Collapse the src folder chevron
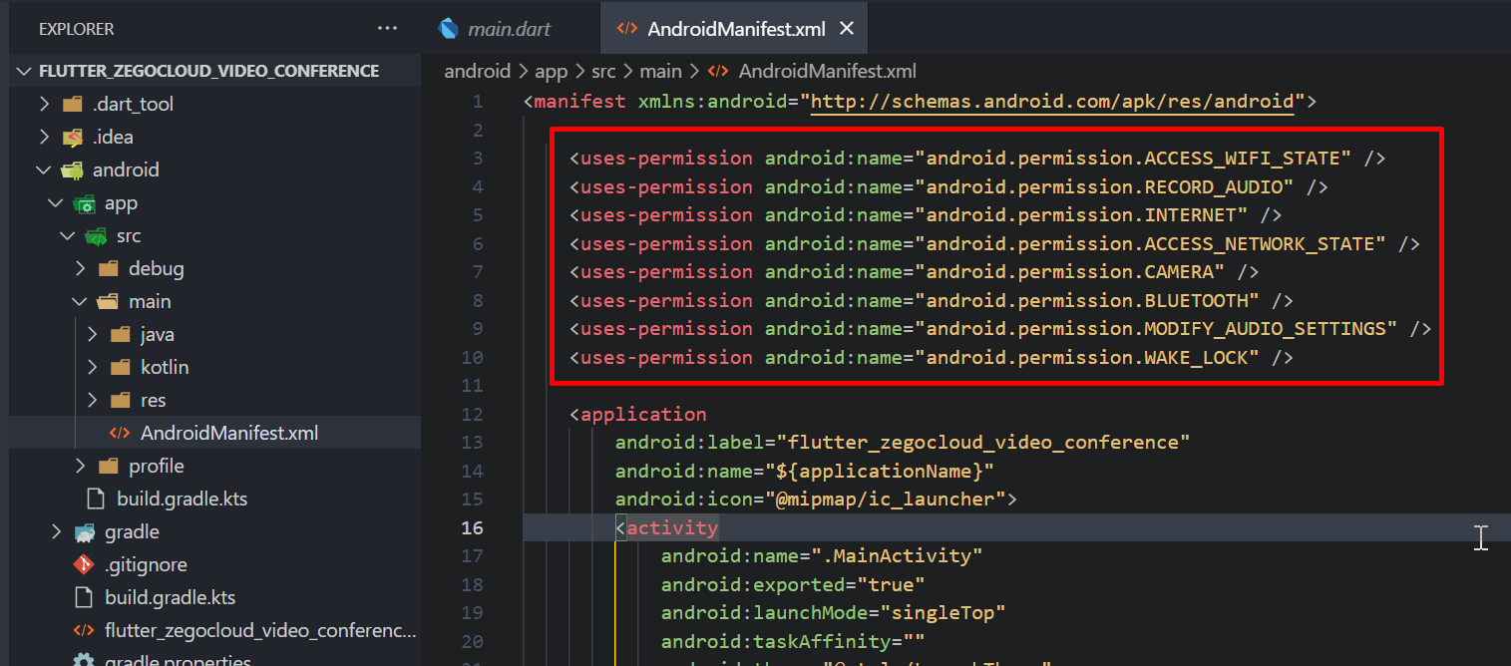This screenshot has height=666, width=1511. pyautogui.click(x=67, y=235)
